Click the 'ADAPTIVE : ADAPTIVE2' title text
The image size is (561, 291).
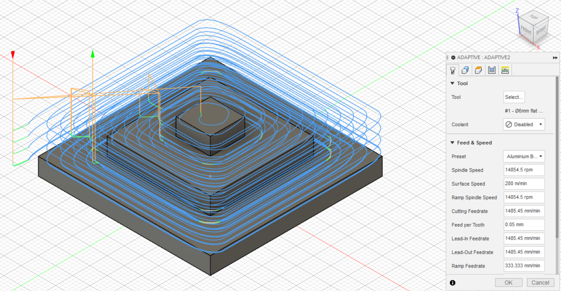[x=484, y=58]
